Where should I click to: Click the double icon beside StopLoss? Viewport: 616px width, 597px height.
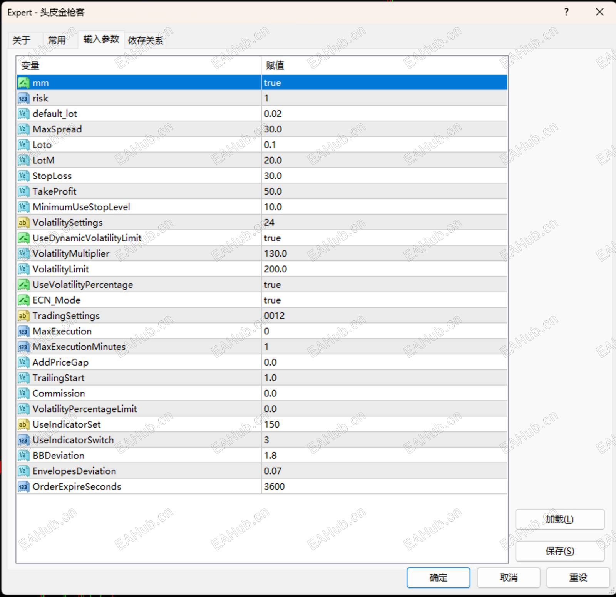pyautogui.click(x=23, y=176)
